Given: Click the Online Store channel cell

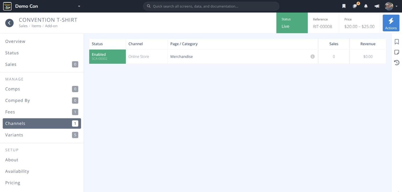Looking at the screenshot, I should coord(147,56).
